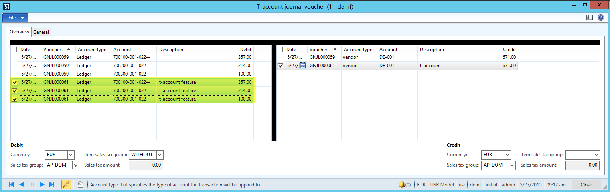Uncheck the GNJL000061 vendor credit row
This screenshot has height=192, width=610.
tap(280, 66)
